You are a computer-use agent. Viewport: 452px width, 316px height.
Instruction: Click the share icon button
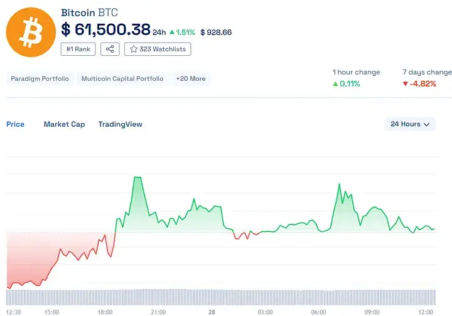click(110, 49)
